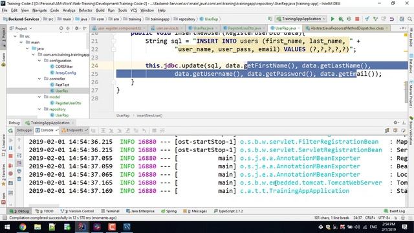Open the File menu
This screenshot has width=414, height=233.
coord(5,10)
